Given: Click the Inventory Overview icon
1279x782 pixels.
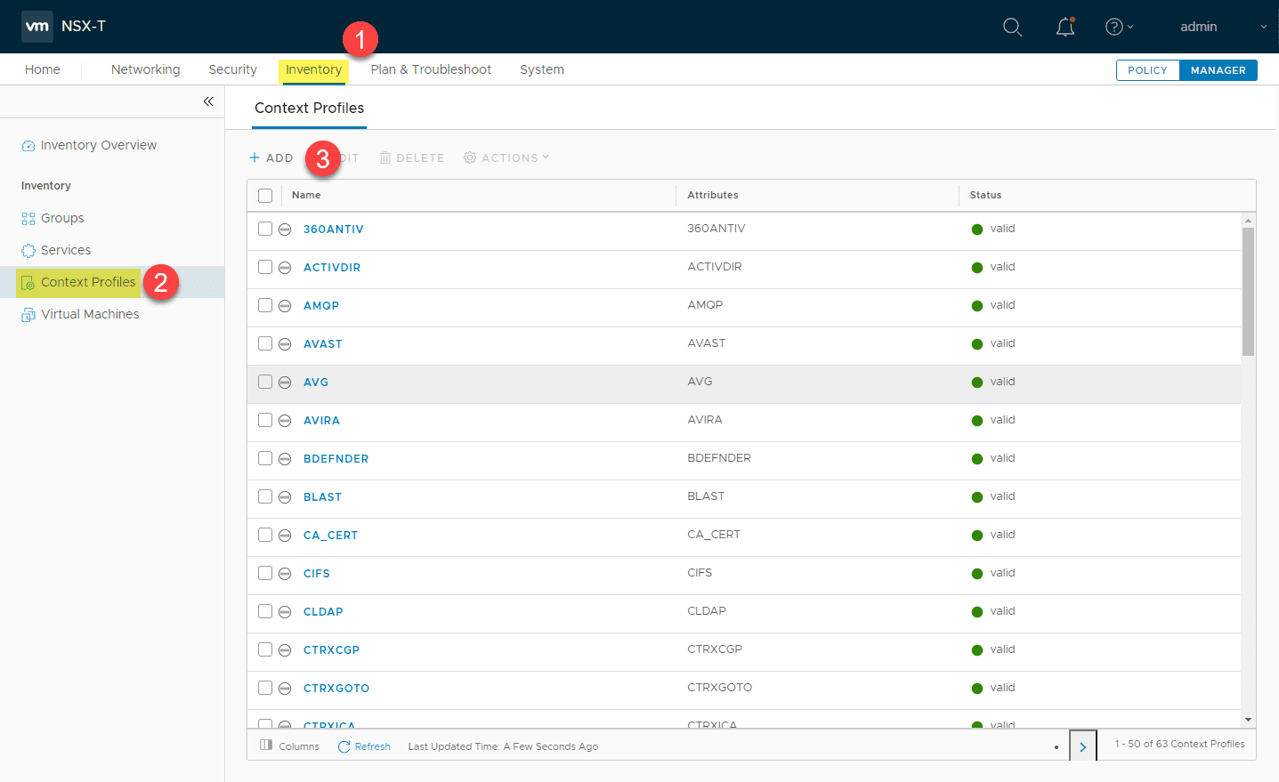Looking at the screenshot, I should pyautogui.click(x=28, y=146).
